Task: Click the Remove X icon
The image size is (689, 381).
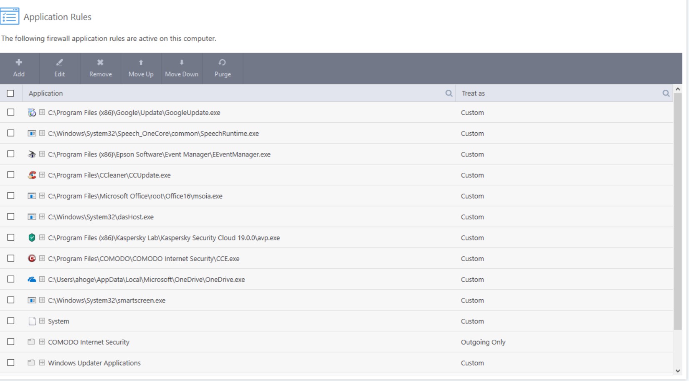Action: coord(100,63)
